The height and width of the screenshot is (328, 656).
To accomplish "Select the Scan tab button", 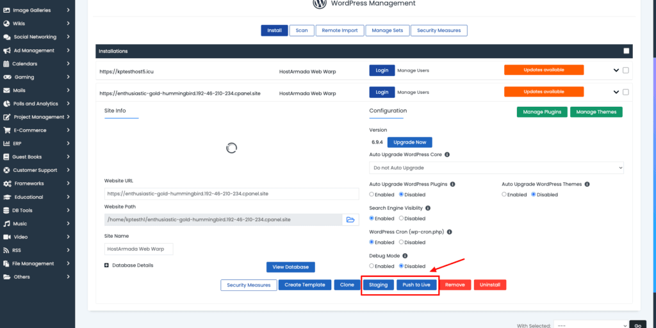I will (302, 31).
